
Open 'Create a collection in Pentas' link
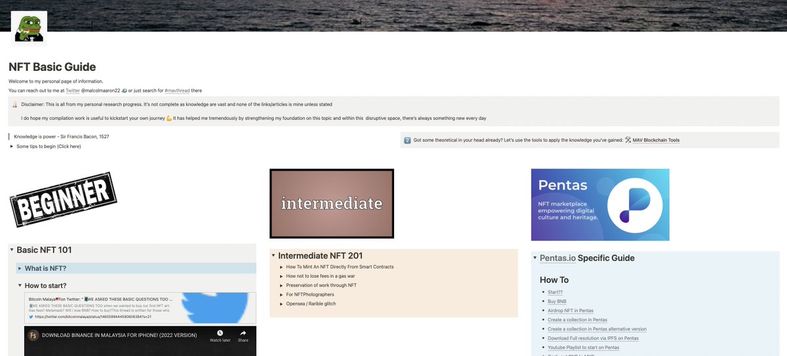tap(577, 319)
